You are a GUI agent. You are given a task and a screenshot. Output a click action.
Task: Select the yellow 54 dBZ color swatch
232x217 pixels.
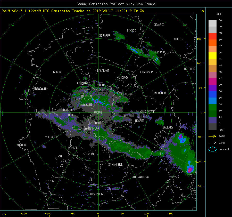212,56
